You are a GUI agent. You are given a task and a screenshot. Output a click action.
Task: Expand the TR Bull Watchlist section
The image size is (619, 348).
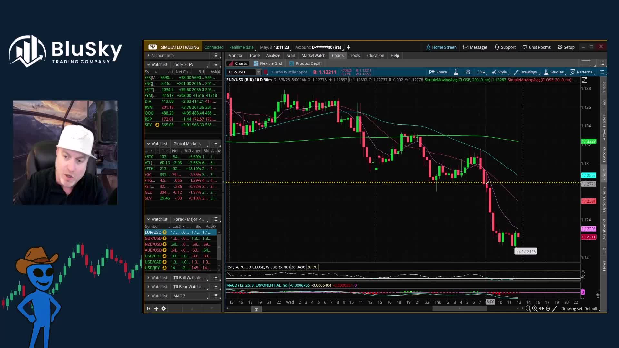(148, 278)
